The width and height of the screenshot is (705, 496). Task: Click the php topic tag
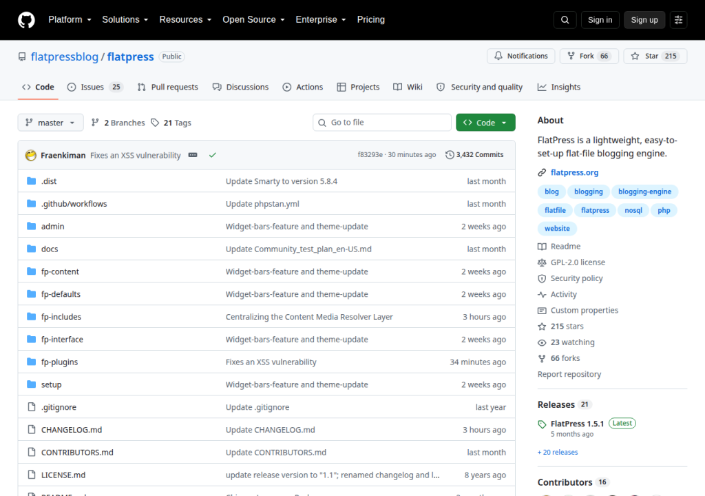(664, 210)
